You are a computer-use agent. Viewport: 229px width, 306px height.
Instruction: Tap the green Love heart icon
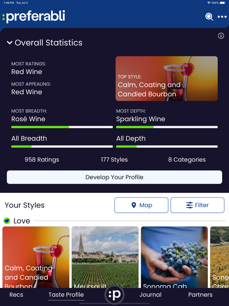[x=7, y=221]
